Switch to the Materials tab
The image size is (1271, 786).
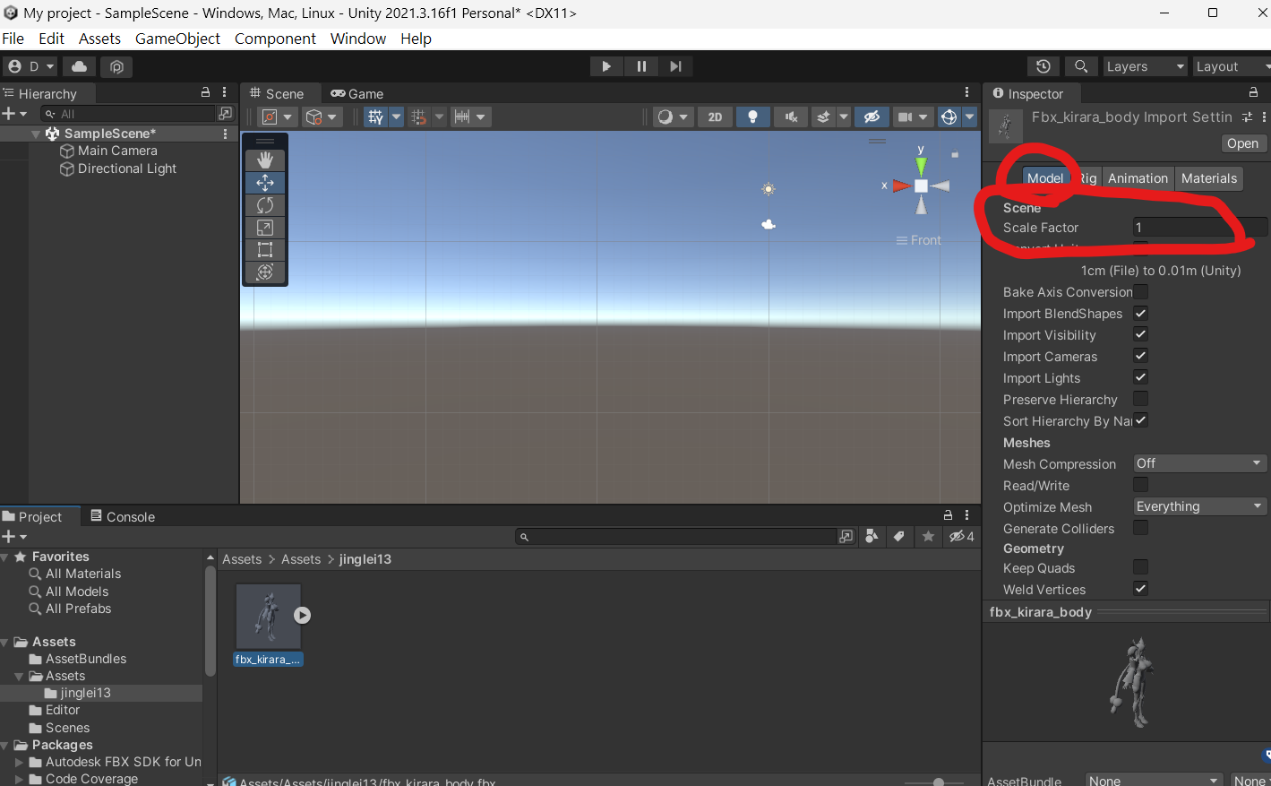click(1208, 178)
